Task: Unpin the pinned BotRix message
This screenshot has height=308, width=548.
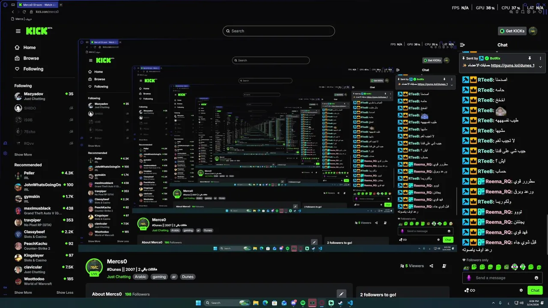Action: pos(530,58)
